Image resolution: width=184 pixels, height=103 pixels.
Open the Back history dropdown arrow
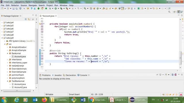click(x=160, y=9)
